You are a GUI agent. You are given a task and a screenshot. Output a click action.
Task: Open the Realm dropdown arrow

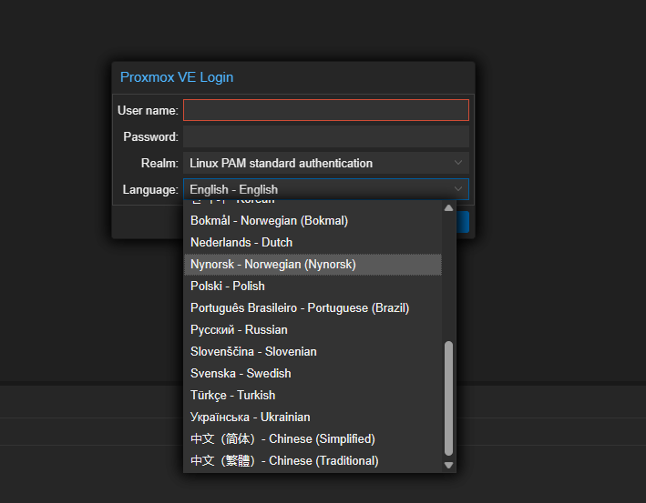point(457,163)
